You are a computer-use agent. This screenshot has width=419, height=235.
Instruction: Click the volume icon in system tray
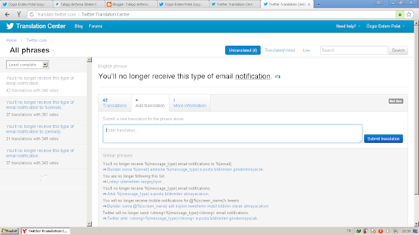point(388,231)
